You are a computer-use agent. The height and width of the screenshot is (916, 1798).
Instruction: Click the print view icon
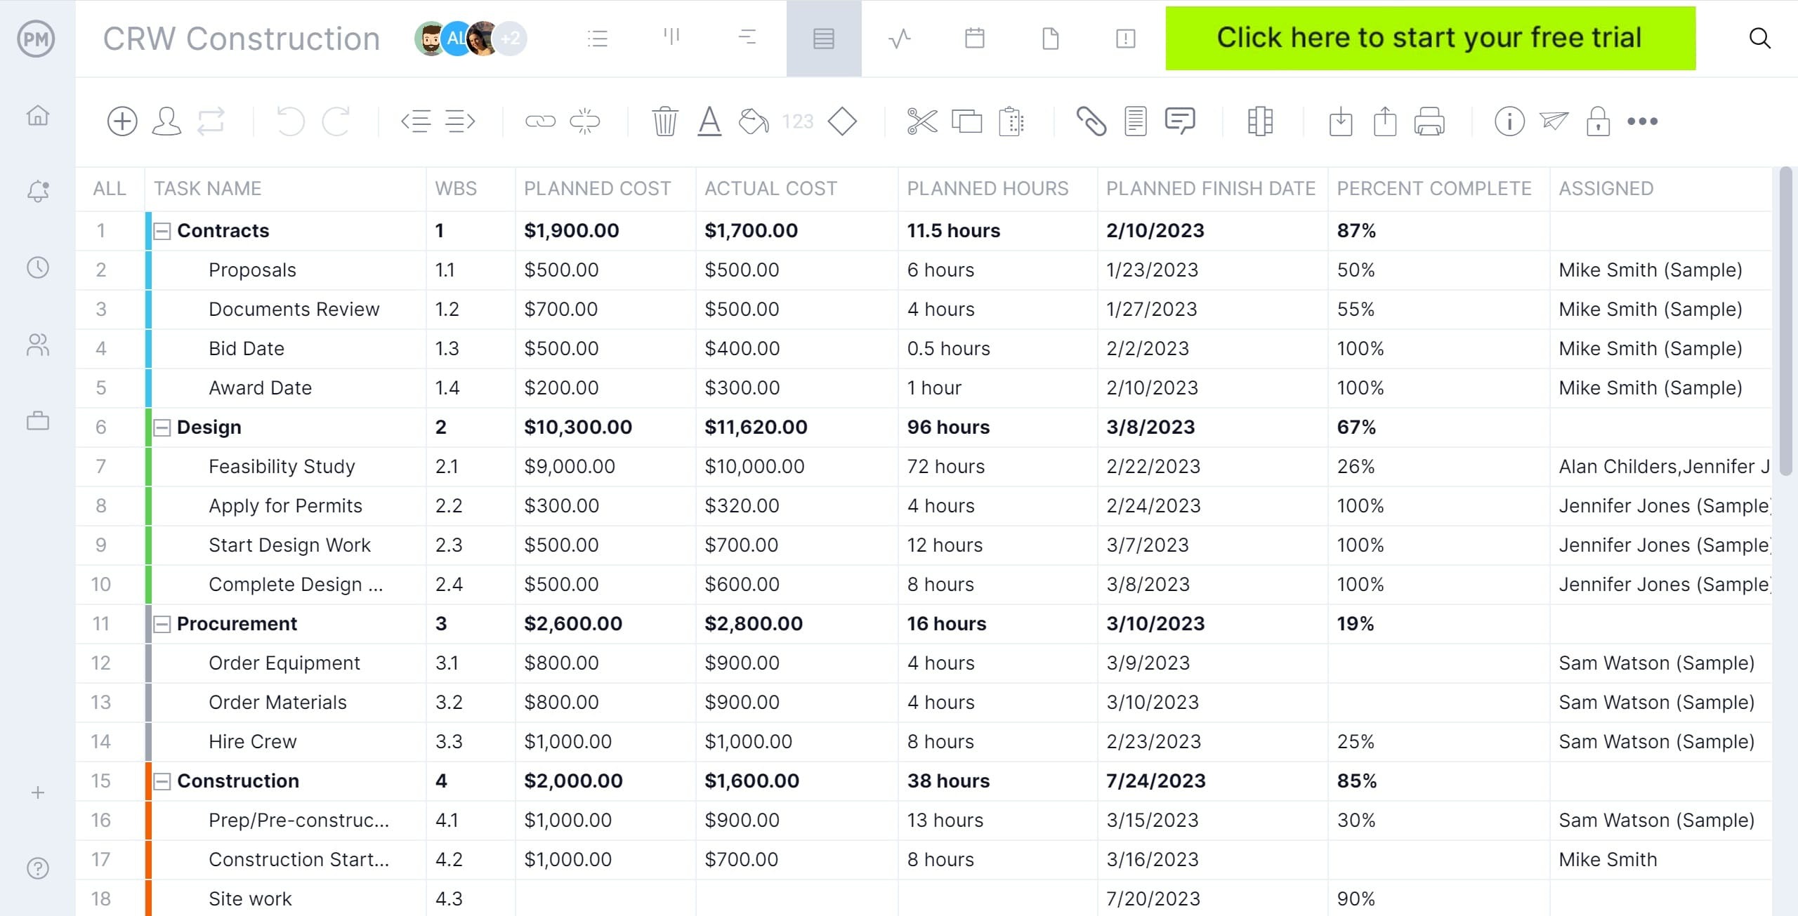1429,121
